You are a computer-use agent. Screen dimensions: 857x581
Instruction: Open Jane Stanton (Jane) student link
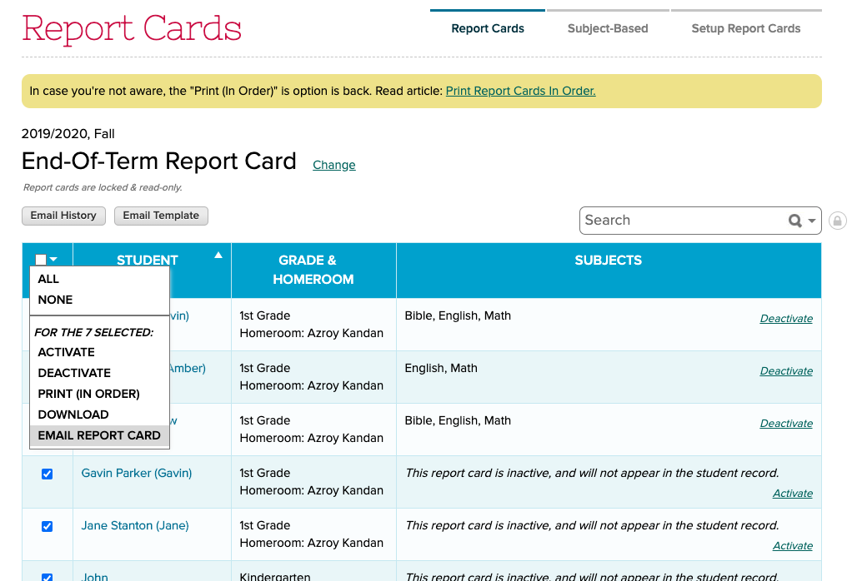pos(135,525)
